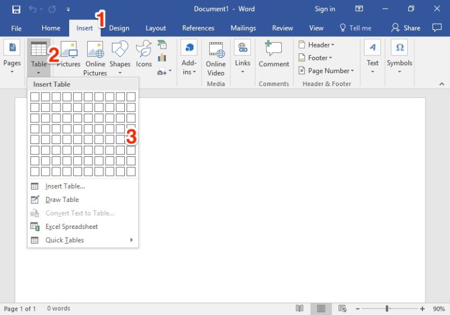
Task: Switch to the Design tab
Action: (x=119, y=28)
